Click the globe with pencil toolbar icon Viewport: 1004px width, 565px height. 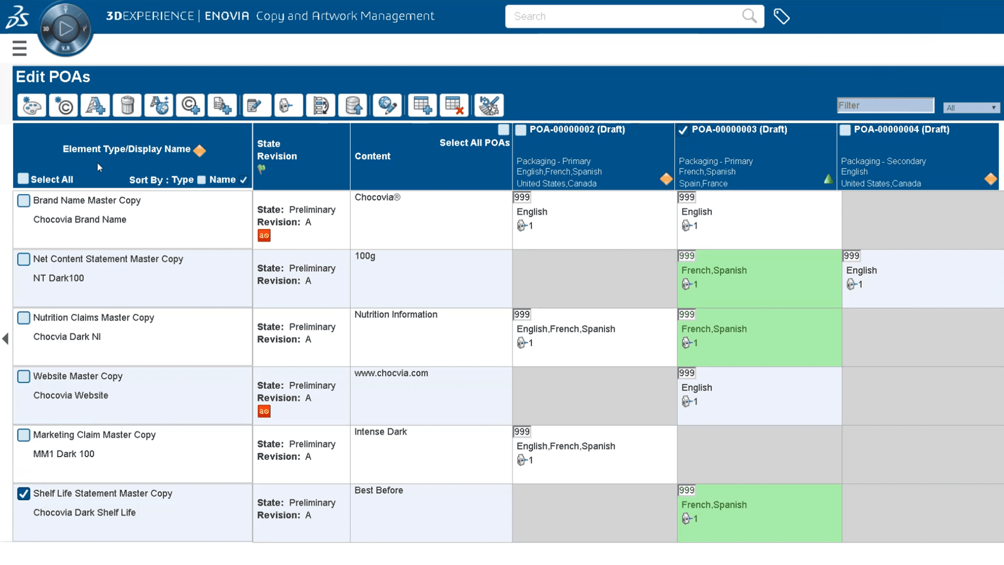387,106
